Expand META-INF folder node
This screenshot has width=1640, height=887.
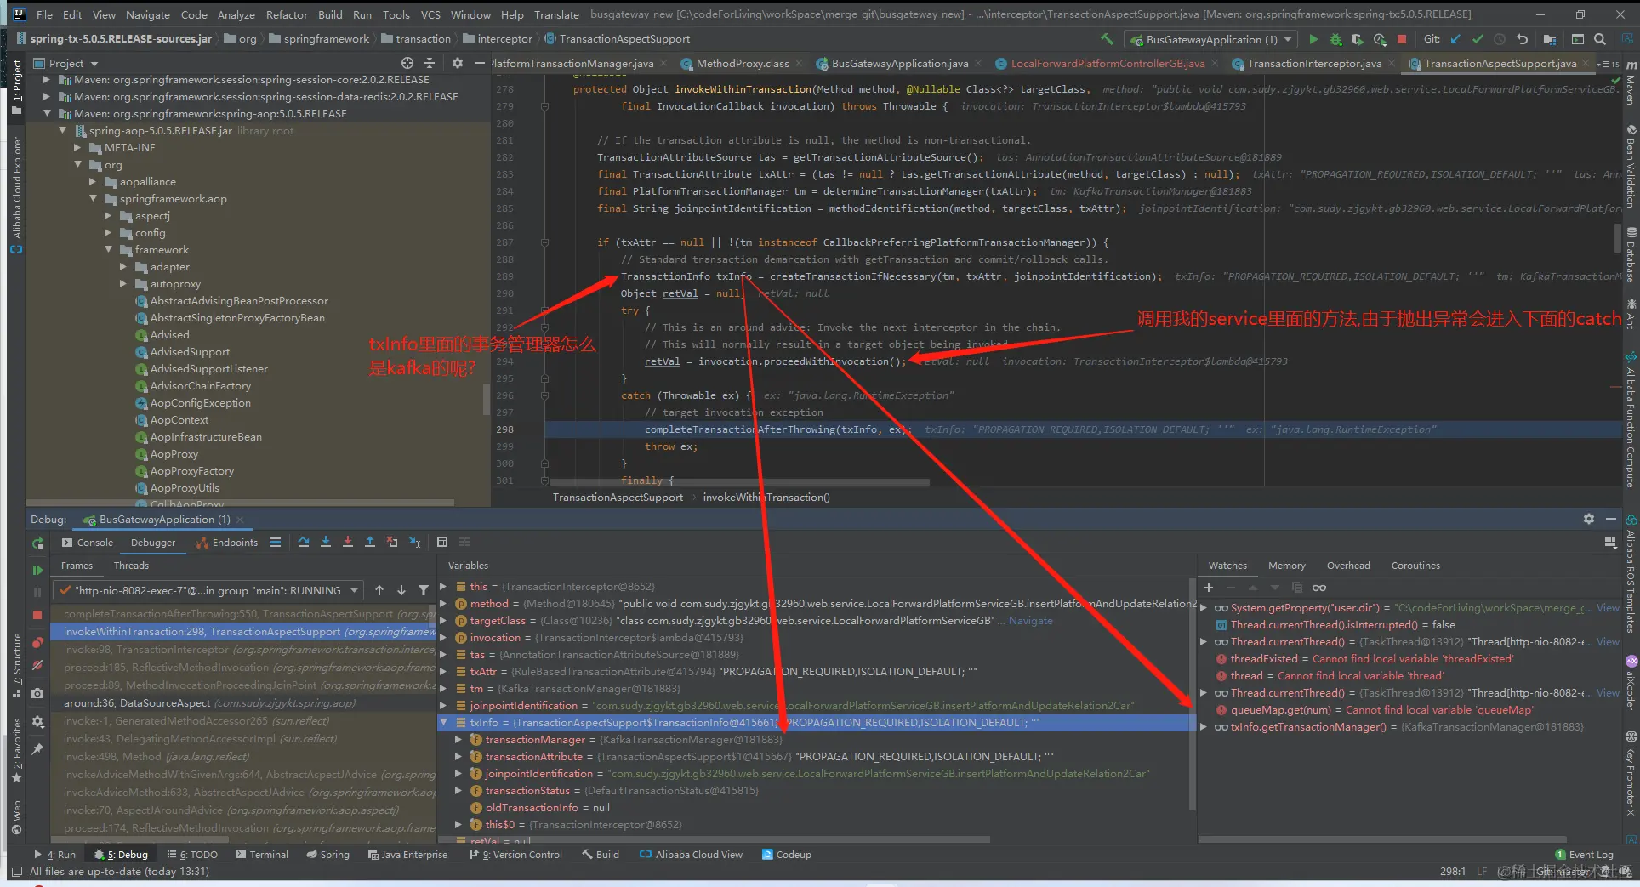(x=78, y=148)
